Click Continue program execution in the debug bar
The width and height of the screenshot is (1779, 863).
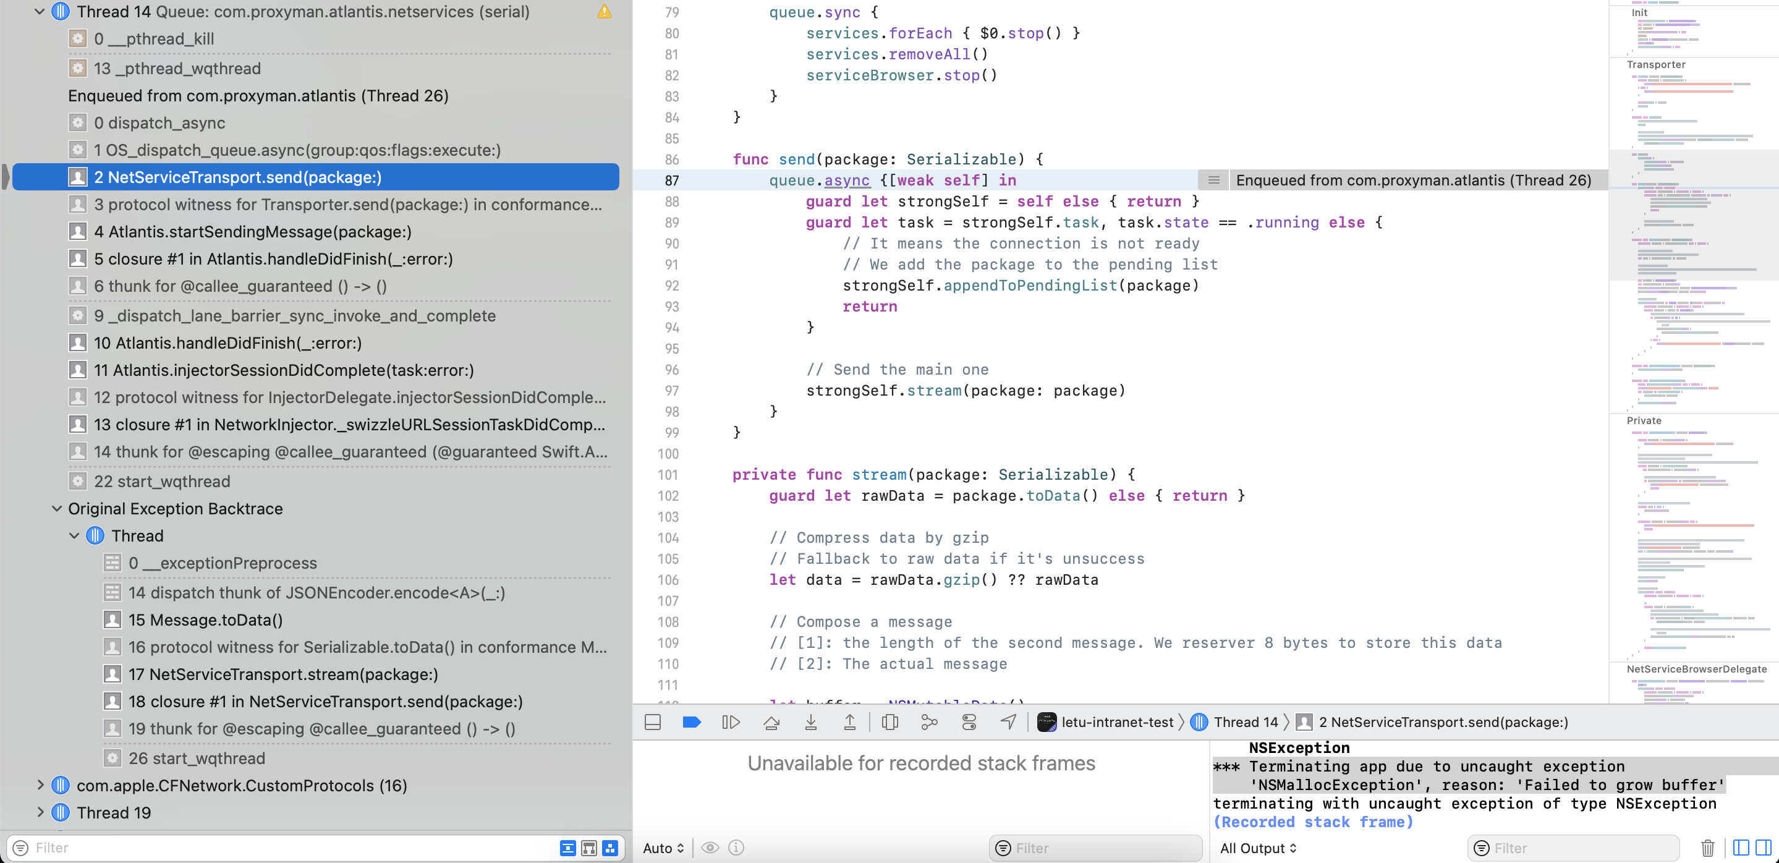pos(731,722)
